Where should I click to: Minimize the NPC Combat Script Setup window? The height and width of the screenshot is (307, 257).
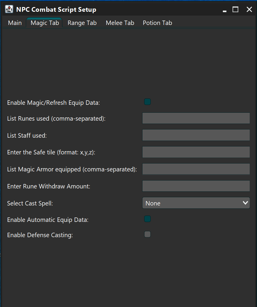tap(225, 10)
